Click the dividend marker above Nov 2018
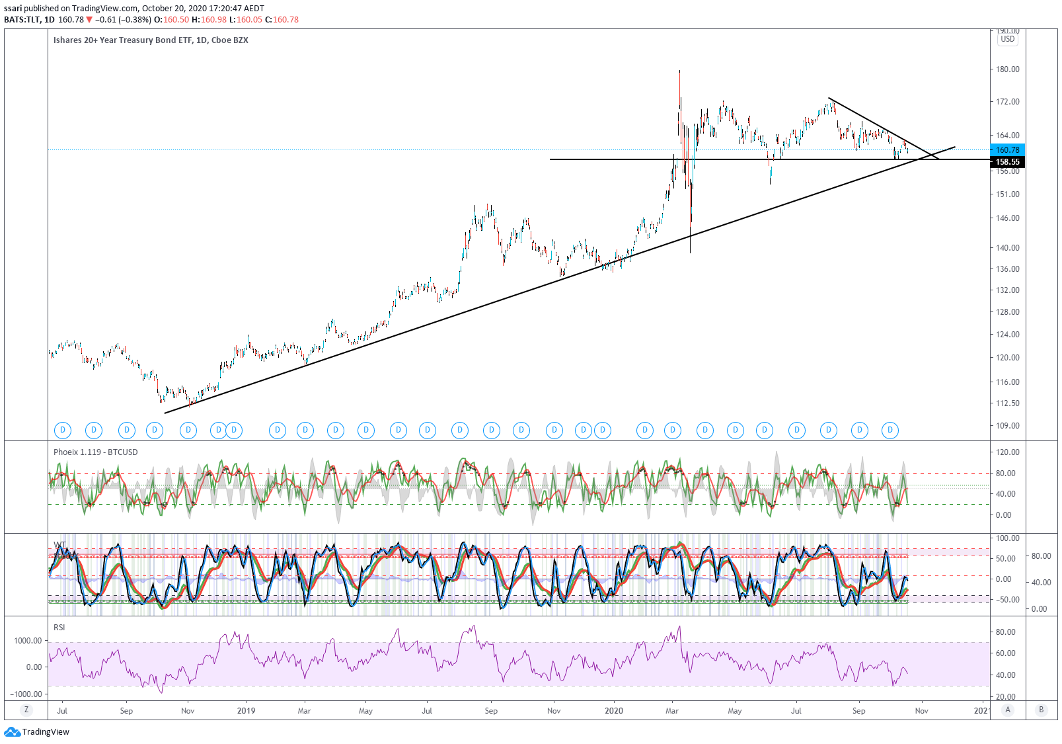This screenshot has height=744, width=1062. [x=188, y=431]
